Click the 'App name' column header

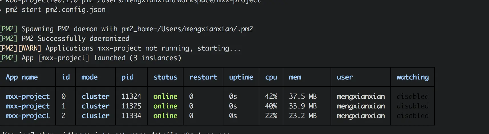pyautogui.click(x=22, y=77)
